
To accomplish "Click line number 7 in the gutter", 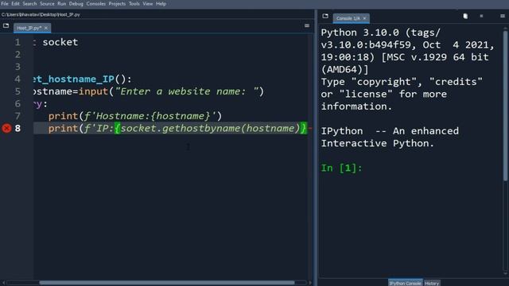I will (17, 116).
